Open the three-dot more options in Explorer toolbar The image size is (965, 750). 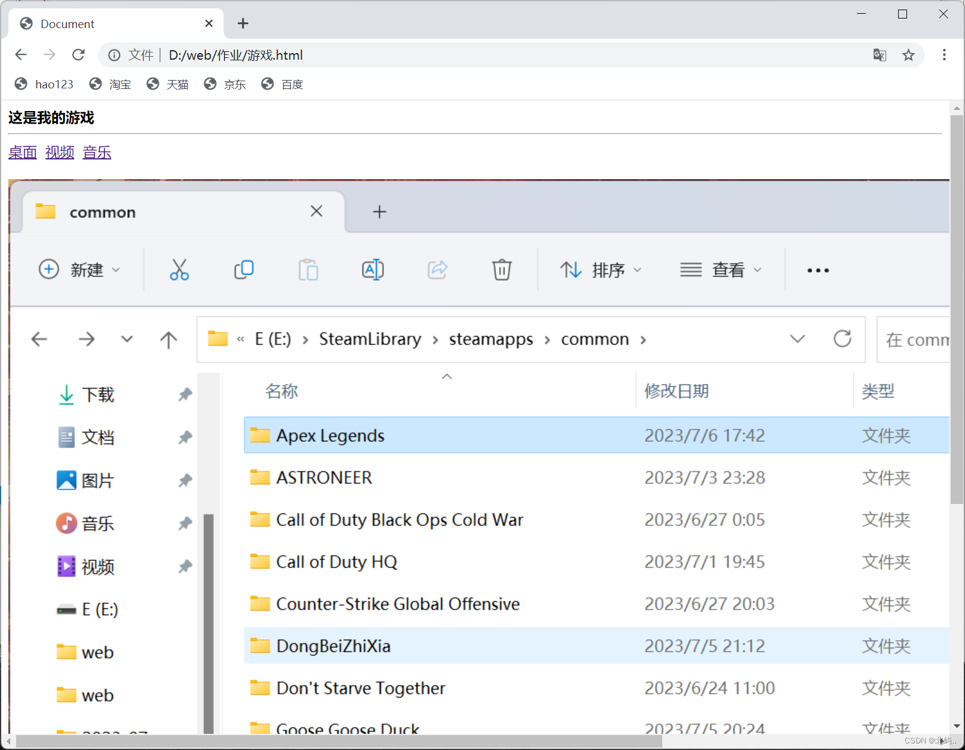818,271
